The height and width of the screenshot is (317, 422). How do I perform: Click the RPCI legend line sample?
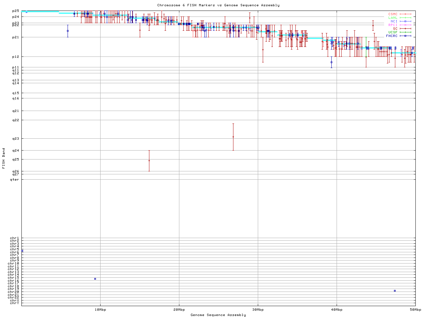click(405, 25)
